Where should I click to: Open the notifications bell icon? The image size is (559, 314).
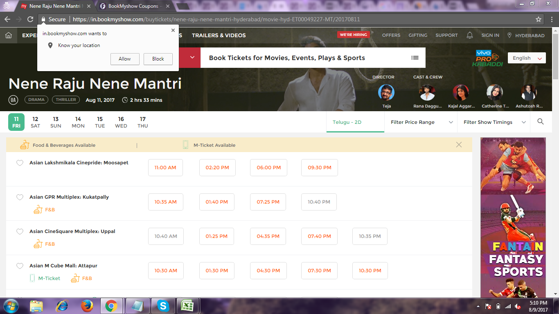pyautogui.click(x=470, y=35)
